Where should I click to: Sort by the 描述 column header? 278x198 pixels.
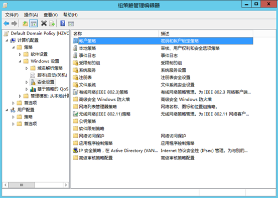(206, 33)
